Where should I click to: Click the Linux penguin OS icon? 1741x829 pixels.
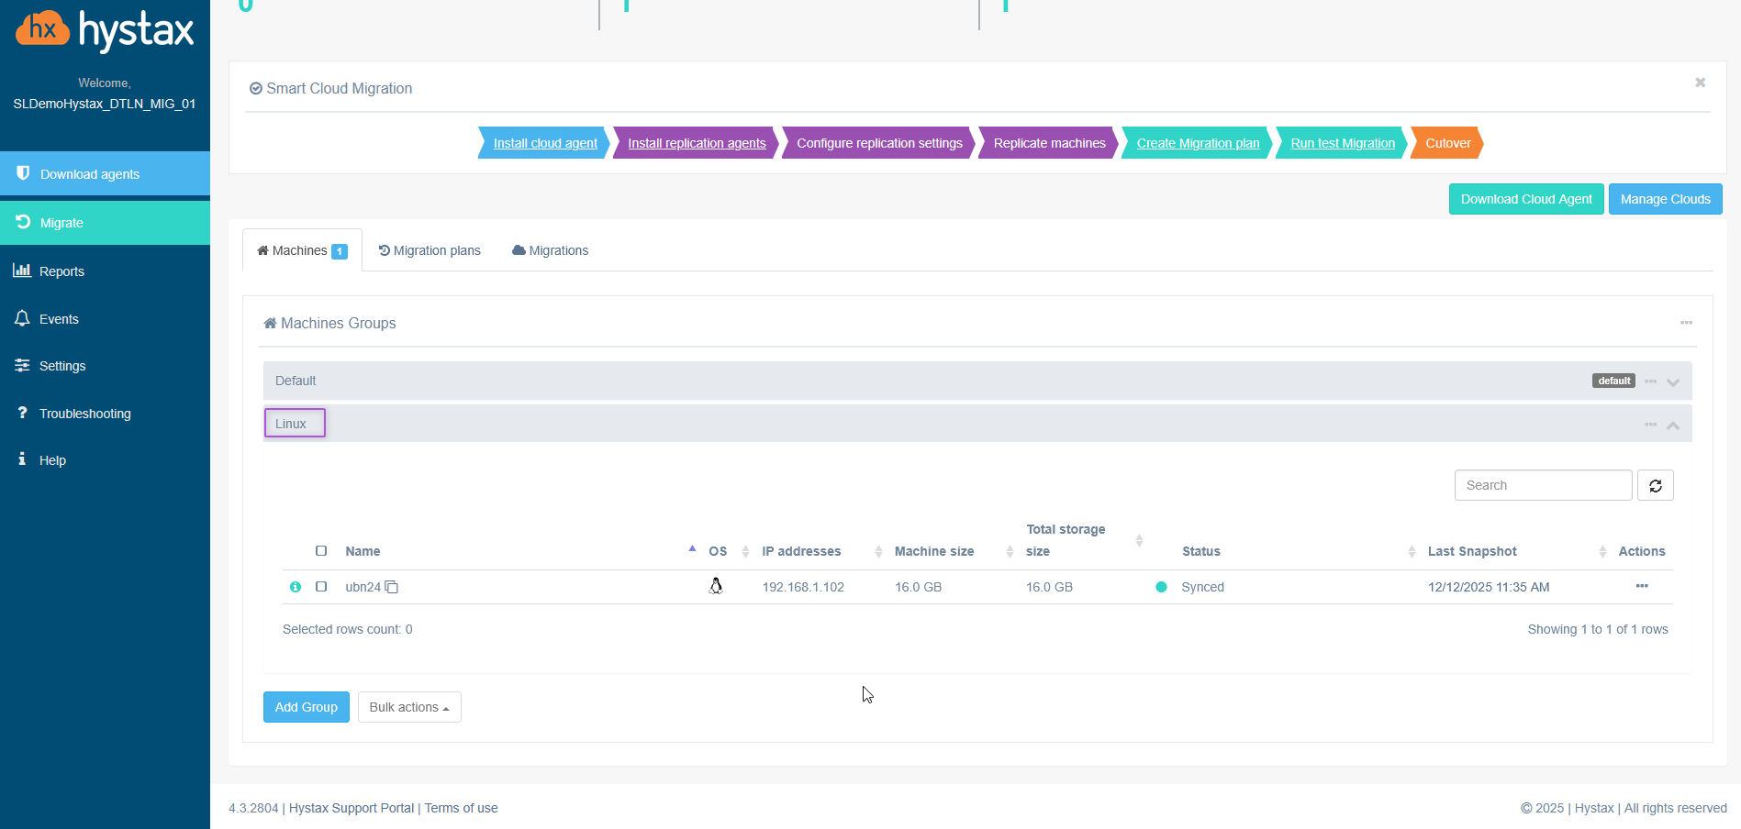(x=716, y=586)
